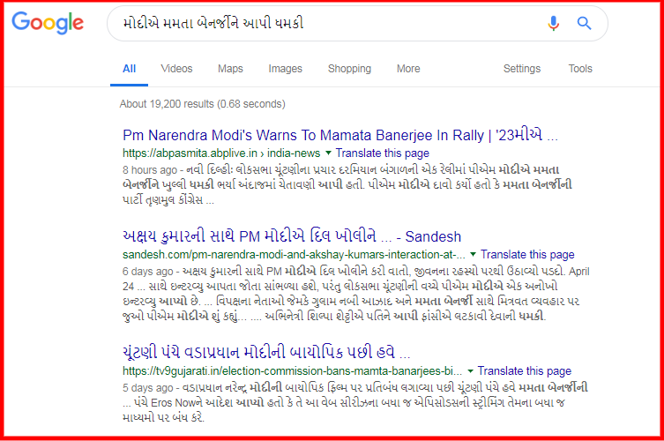Open the Settings menu
664x441 pixels.
[x=522, y=69]
